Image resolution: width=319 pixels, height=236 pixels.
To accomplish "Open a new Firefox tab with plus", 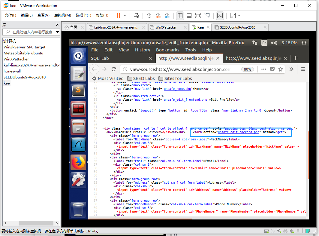I will coord(296,58).
